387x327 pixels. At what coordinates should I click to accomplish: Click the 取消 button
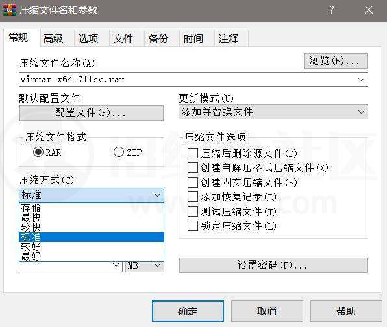pyautogui.click(x=267, y=311)
